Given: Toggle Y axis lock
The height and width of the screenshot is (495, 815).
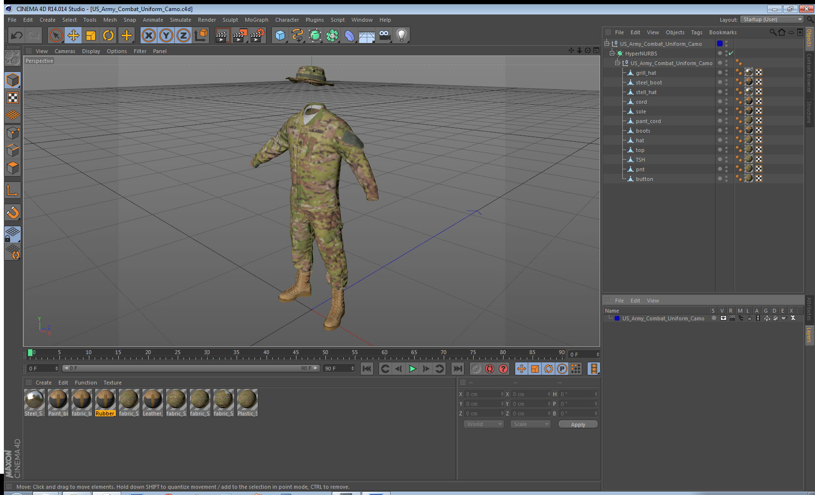Looking at the screenshot, I should (x=166, y=35).
